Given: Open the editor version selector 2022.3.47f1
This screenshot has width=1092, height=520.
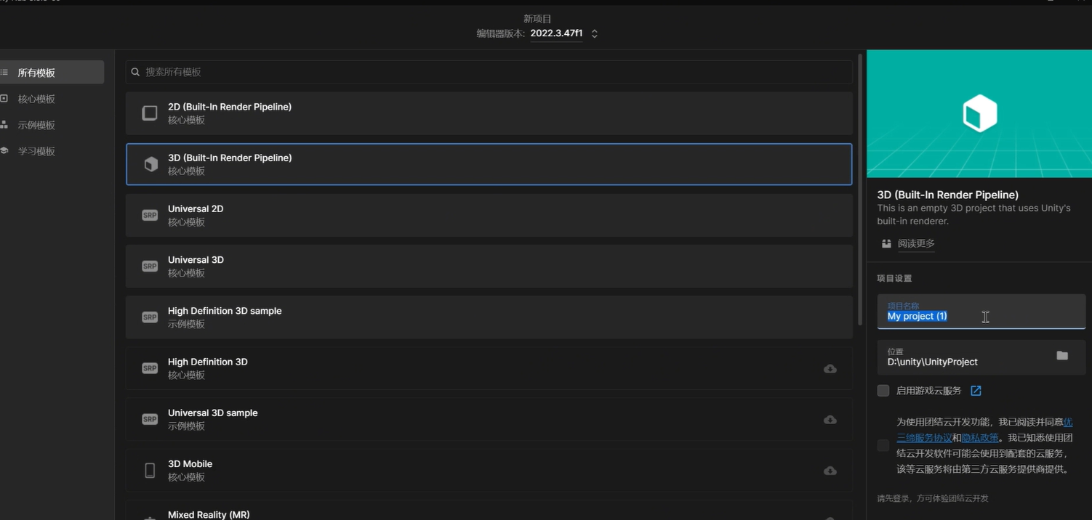Looking at the screenshot, I should pos(556,33).
